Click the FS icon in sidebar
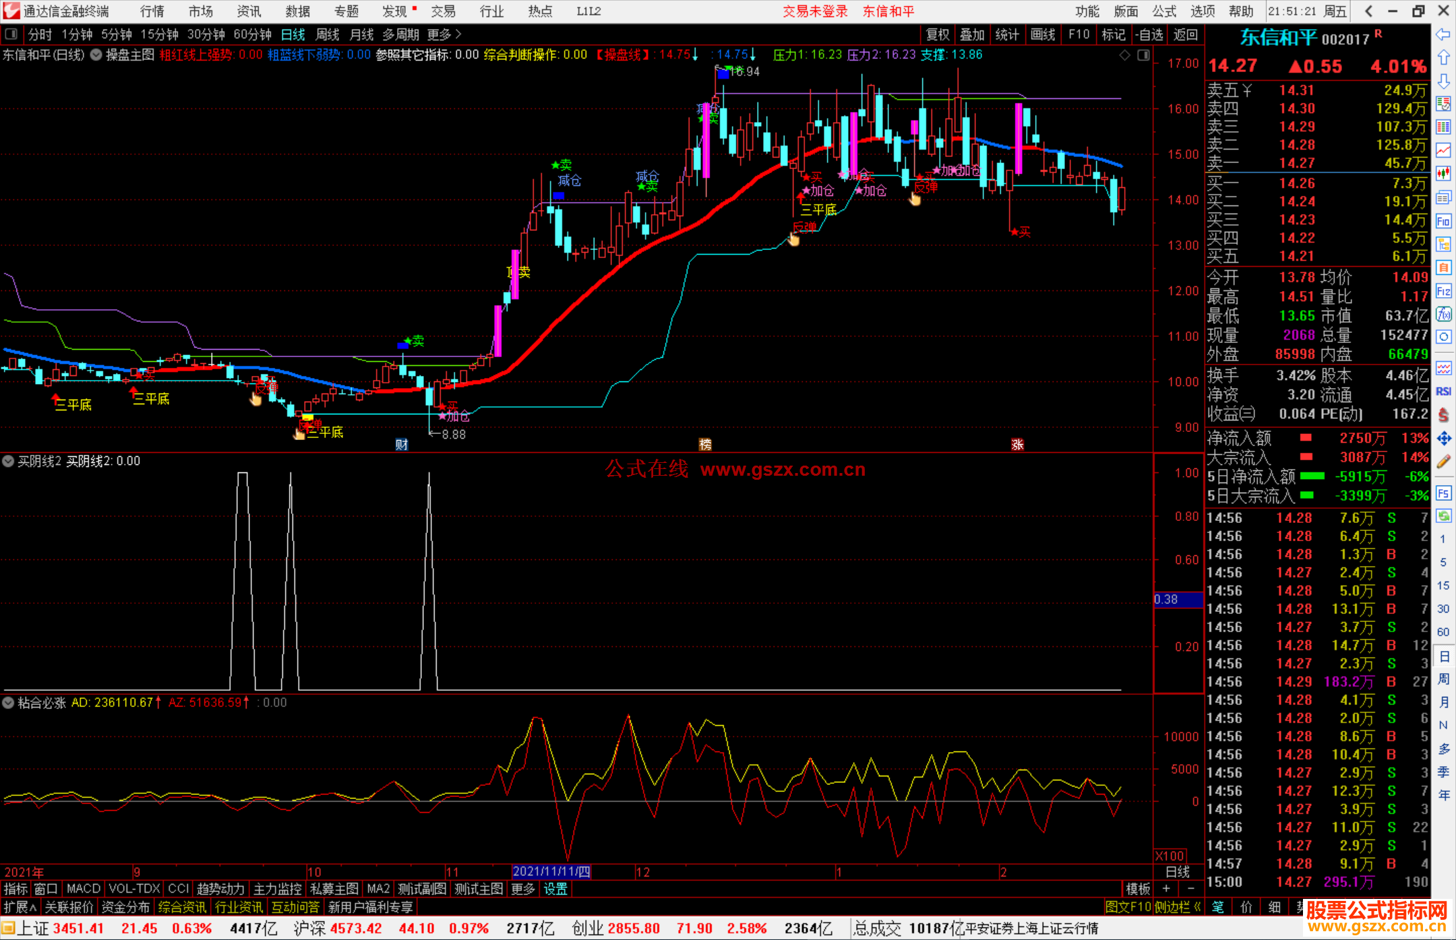This screenshot has height=940, width=1456. tap(1443, 493)
